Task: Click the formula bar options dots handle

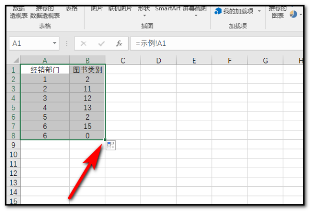Action: [67, 43]
